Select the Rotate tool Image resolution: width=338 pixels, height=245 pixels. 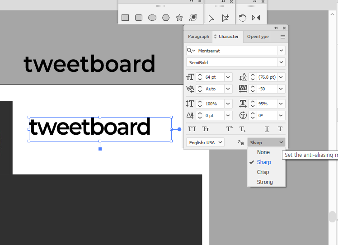(x=243, y=18)
